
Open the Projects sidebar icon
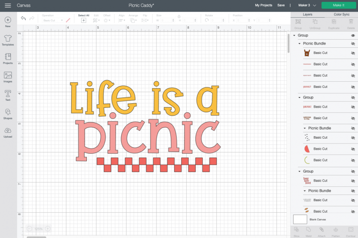coord(8,58)
